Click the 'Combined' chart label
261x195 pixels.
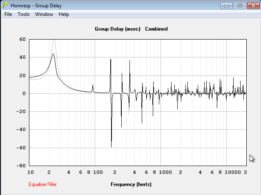click(156, 29)
